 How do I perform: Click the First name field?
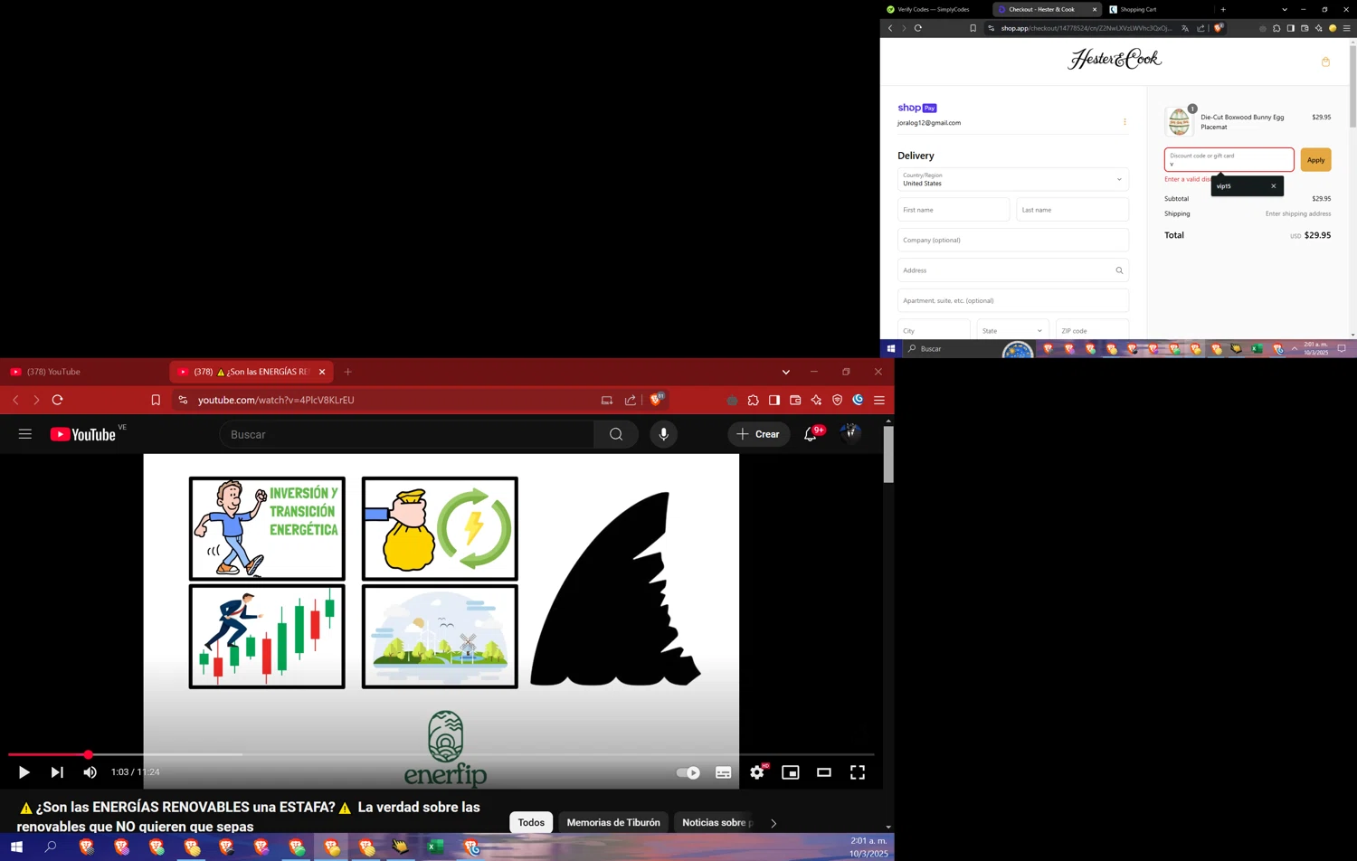pos(954,210)
